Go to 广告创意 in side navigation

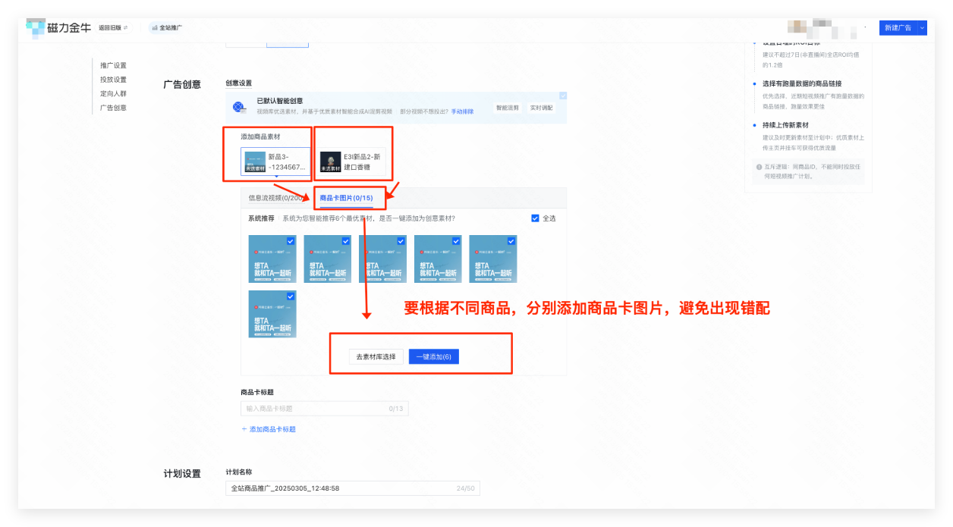coord(113,108)
